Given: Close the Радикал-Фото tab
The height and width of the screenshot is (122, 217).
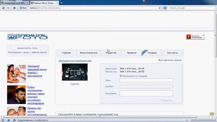Looking at the screenshot, I should [x=57, y=3].
